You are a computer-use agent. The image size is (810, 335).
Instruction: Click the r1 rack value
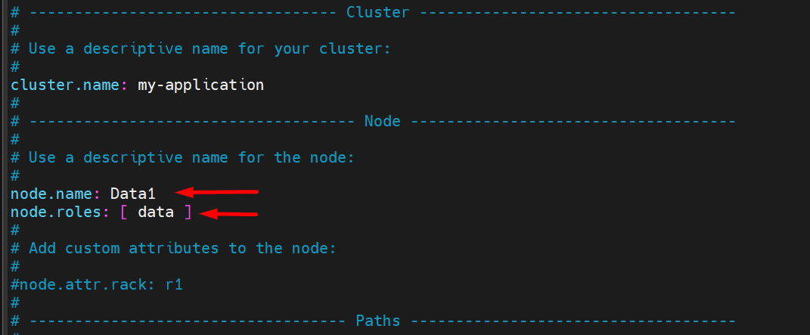174,285
